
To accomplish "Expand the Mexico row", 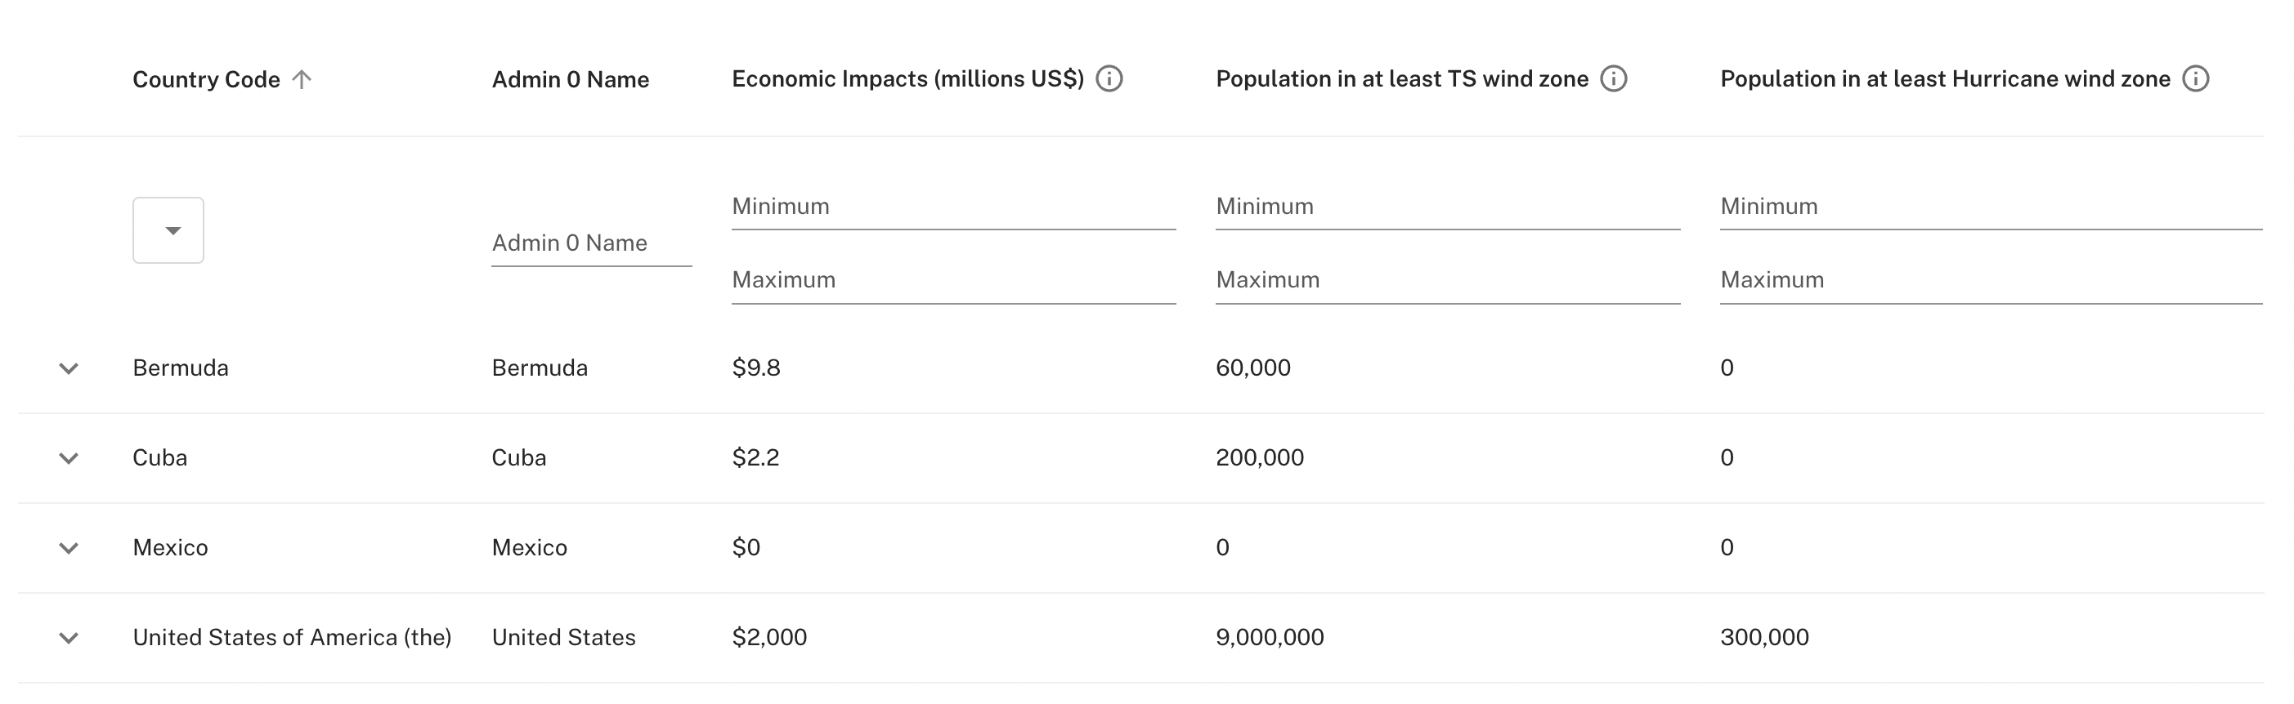I will (69, 548).
